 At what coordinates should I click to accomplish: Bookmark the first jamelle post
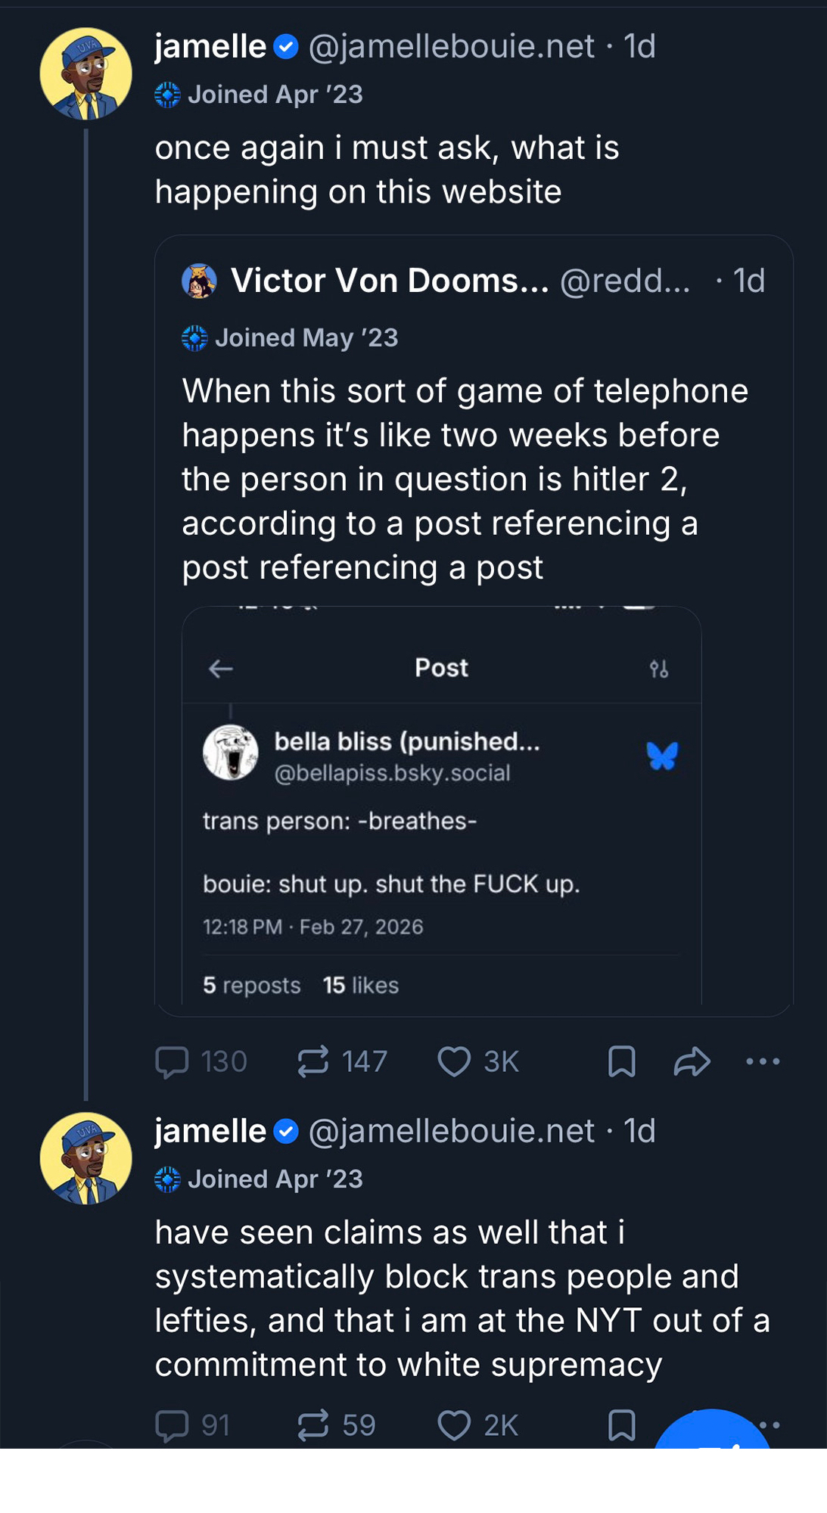(x=621, y=1061)
